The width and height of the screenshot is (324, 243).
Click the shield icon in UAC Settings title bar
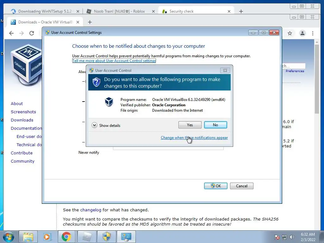pos(47,33)
